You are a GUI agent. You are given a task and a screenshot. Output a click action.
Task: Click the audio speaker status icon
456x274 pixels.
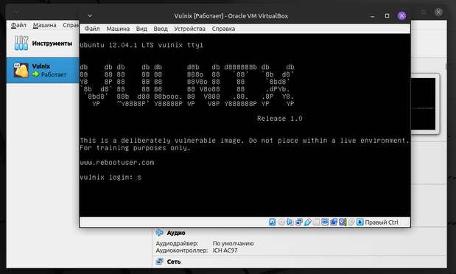[290, 222]
